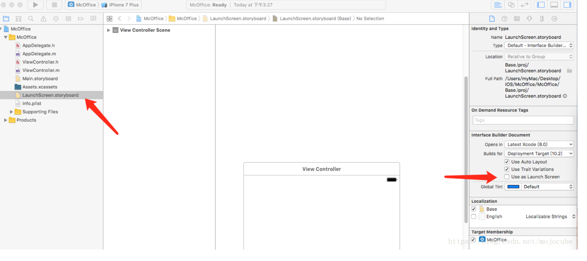Viewport: 587px width, 261px height.
Task: Show the Connections inspector
Action: [555, 19]
